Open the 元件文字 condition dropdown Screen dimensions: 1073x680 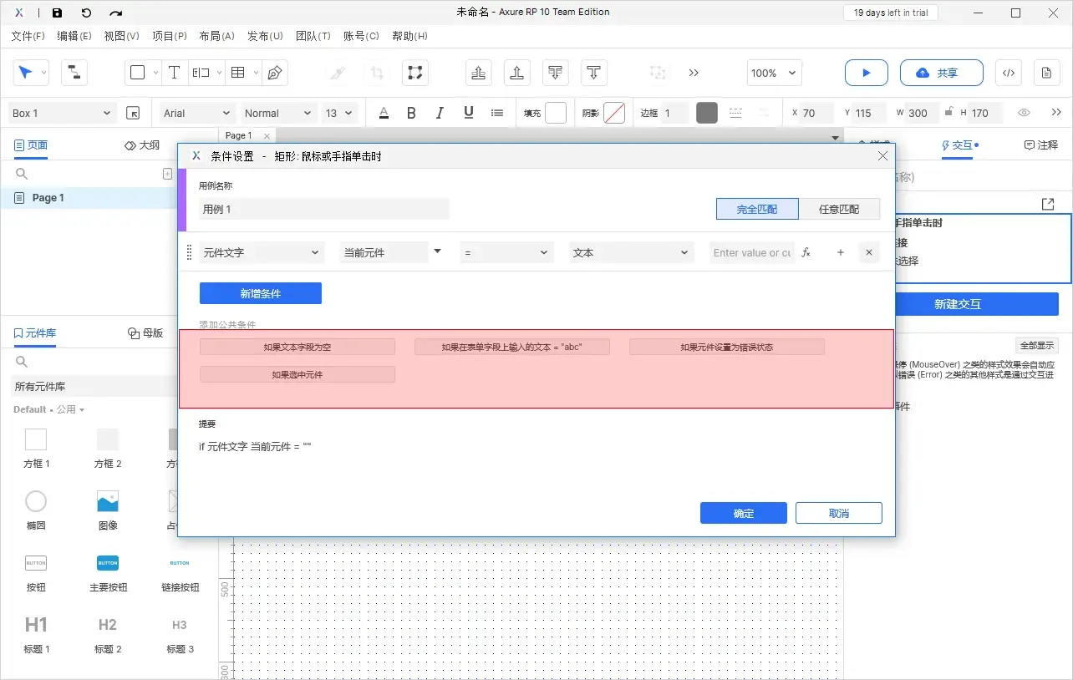[x=262, y=251]
